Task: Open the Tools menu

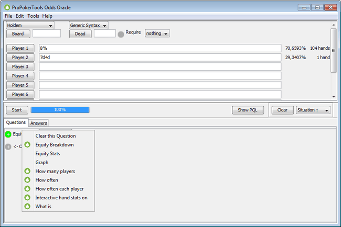Action: coord(33,16)
